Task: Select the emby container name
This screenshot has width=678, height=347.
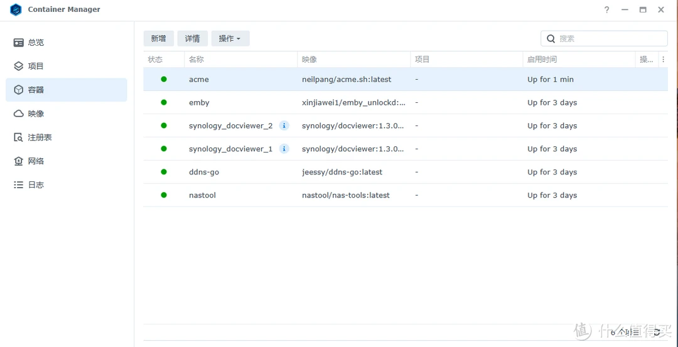Action: (199, 103)
